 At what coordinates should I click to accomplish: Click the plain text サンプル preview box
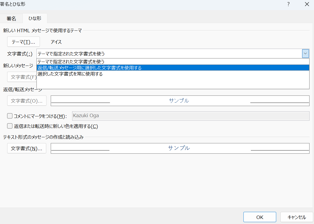pos(180,148)
